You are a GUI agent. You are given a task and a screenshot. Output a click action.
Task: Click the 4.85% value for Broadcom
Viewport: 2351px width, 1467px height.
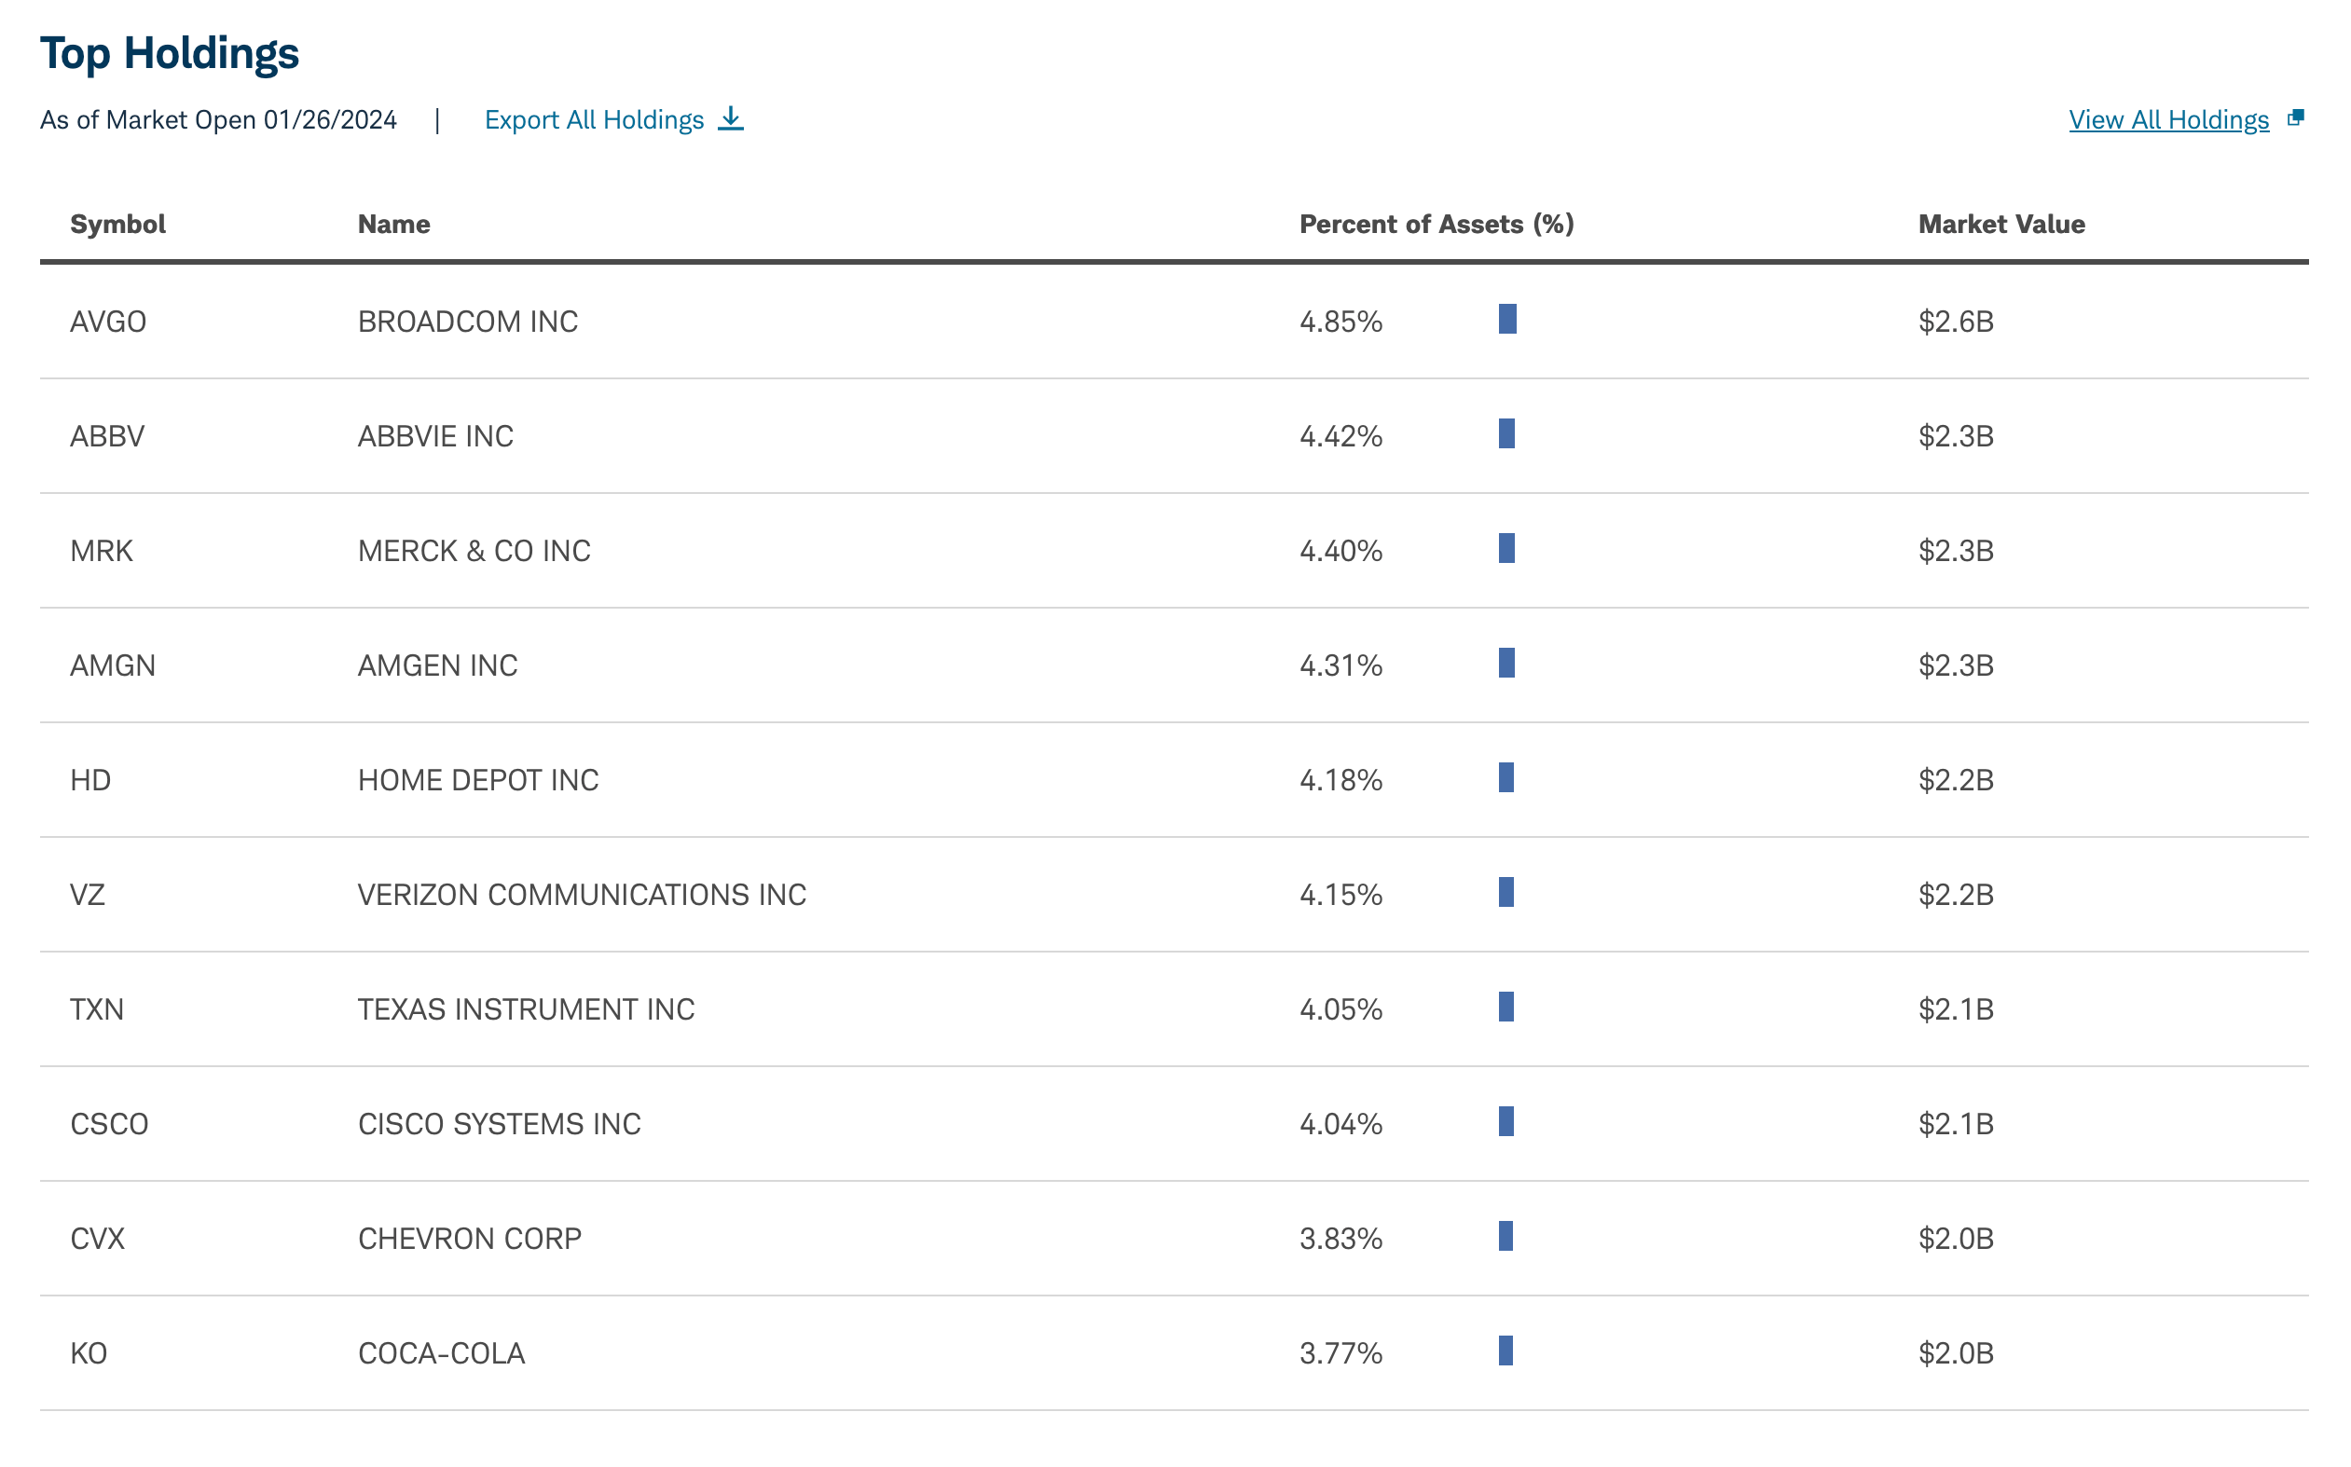tap(1340, 322)
